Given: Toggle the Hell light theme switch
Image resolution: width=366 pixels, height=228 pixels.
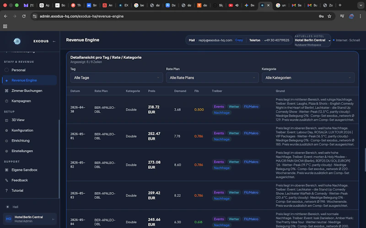Looking at the screenshot, I should coord(12,207).
